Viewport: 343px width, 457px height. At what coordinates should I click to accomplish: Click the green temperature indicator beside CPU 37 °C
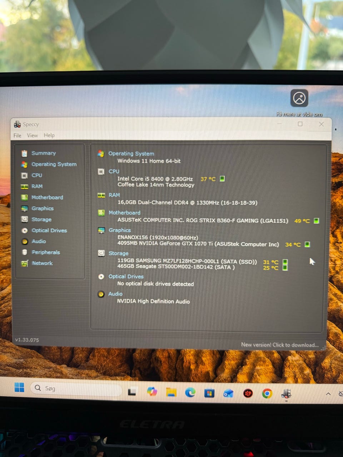pos(222,179)
